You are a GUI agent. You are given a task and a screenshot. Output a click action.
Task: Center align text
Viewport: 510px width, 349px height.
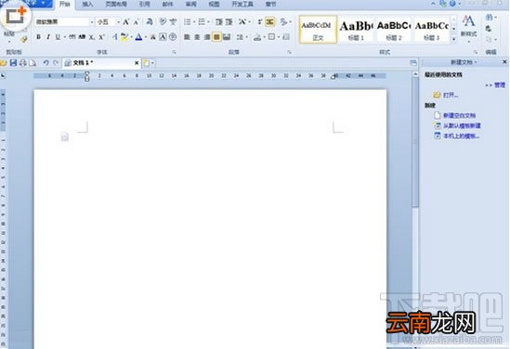pyautogui.click(x=197, y=37)
